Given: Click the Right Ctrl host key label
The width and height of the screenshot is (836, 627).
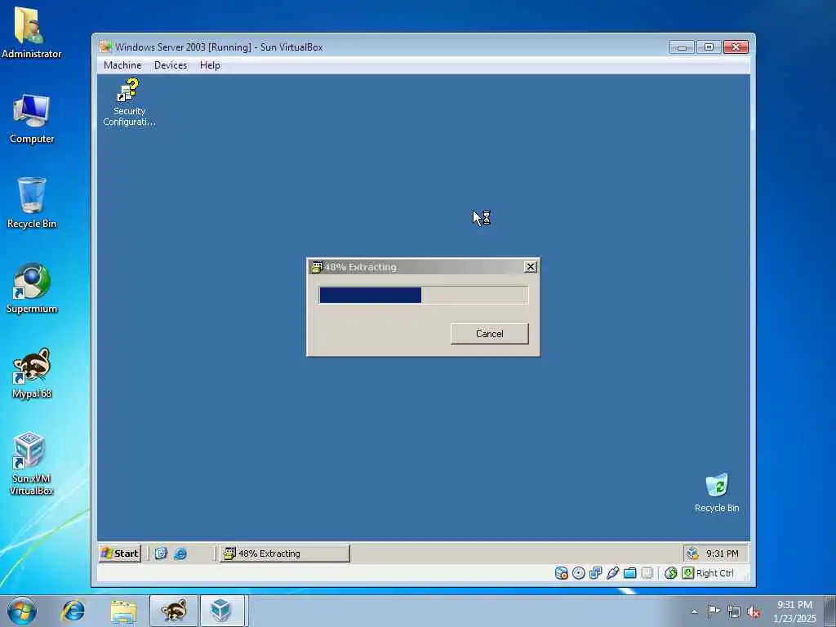Looking at the screenshot, I should [x=715, y=573].
